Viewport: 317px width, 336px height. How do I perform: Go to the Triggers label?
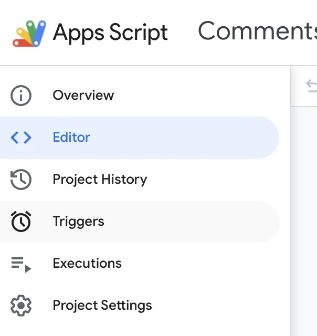[78, 222]
